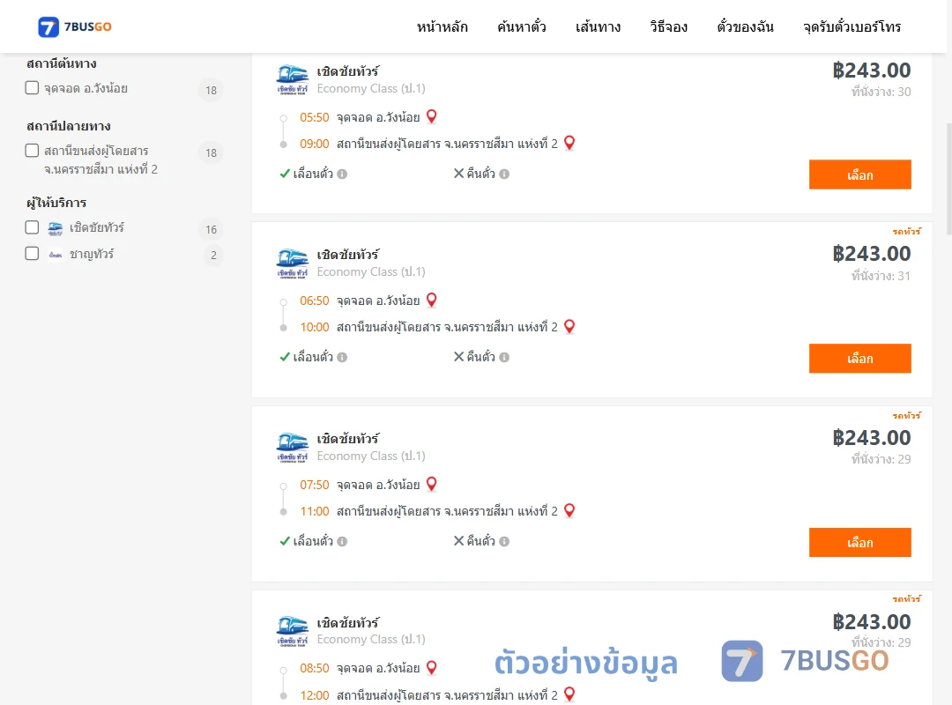The image size is (952, 705).
Task: Show คืนตั๋ว info icon on 05:50 trip
Action: click(504, 174)
